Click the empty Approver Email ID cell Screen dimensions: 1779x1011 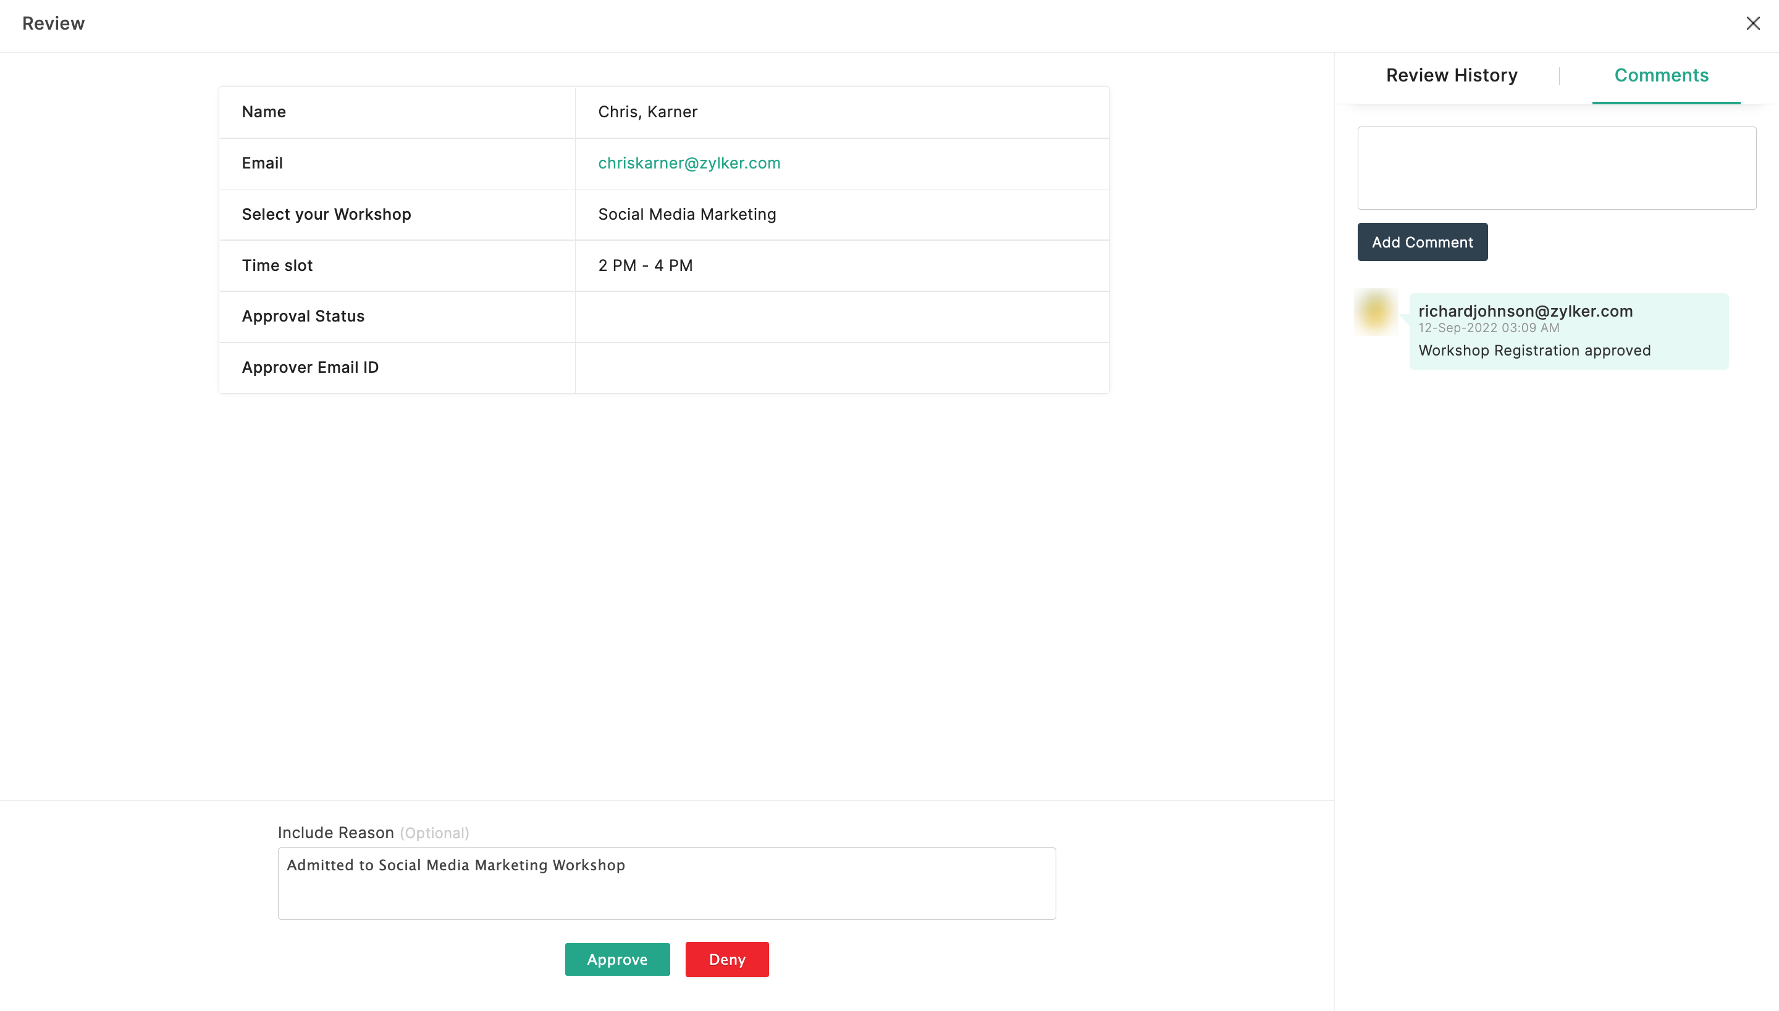(x=841, y=367)
